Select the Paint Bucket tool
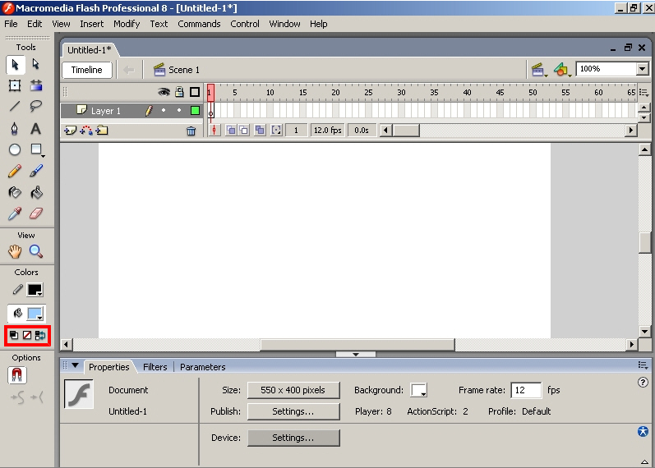The height and width of the screenshot is (468, 655). coord(36,192)
